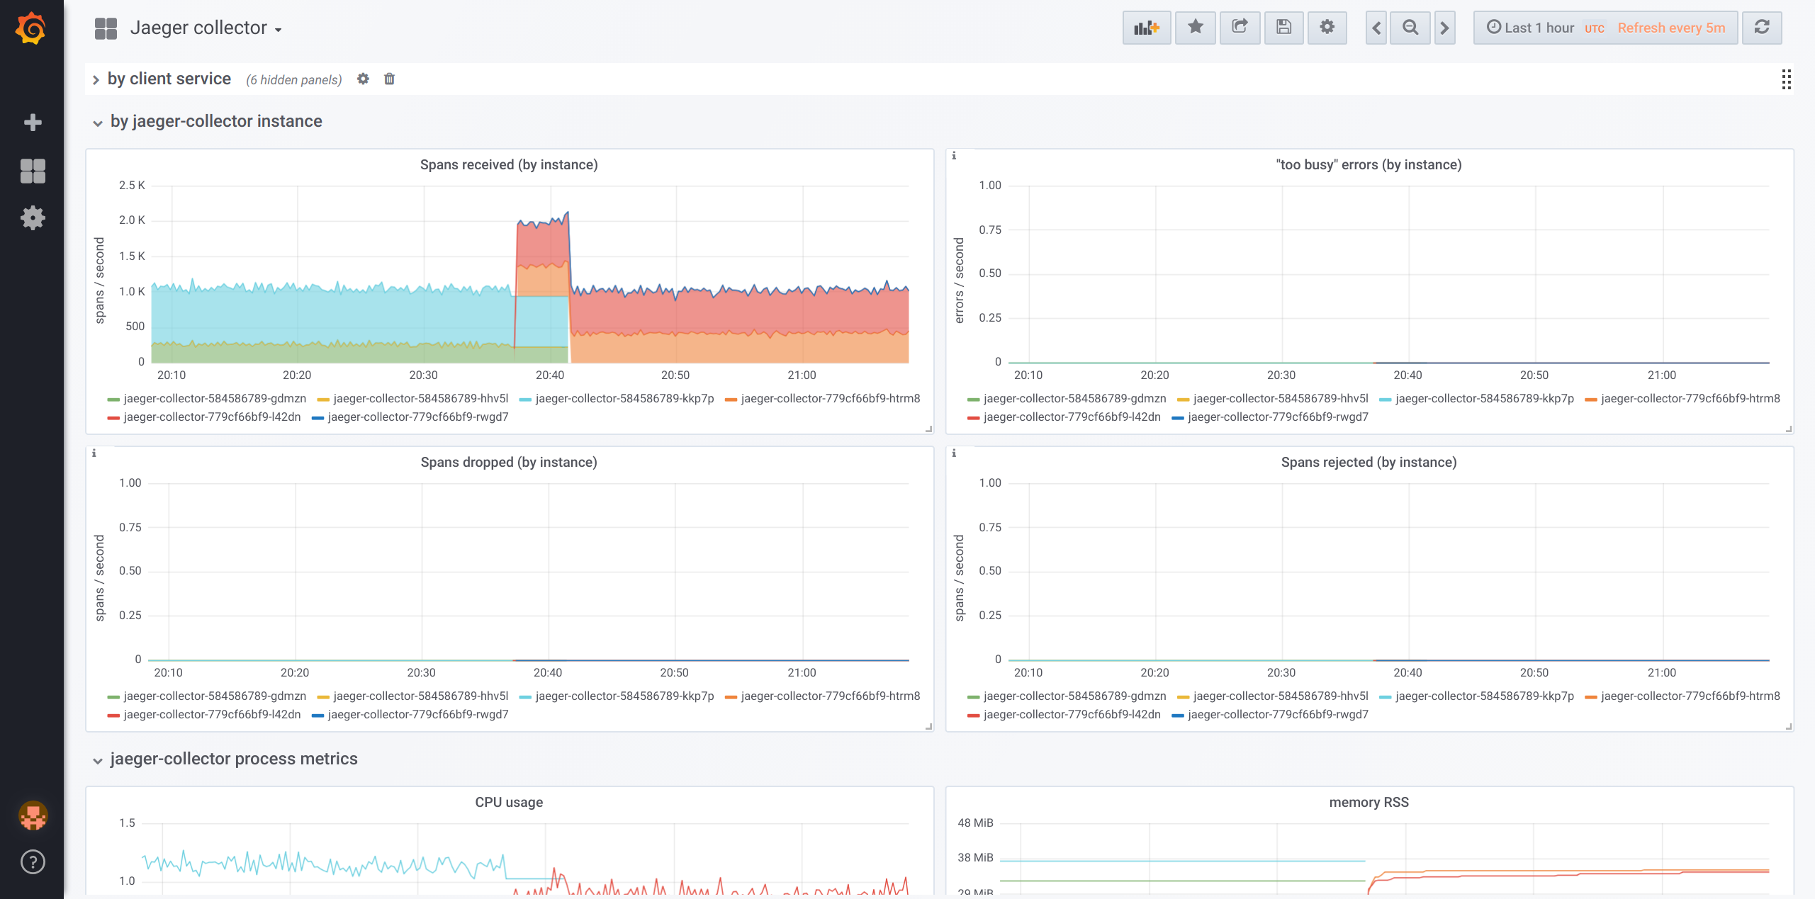This screenshot has width=1815, height=899.
Task: Toggle kkp7p series in too busy legend
Action: 1483,399
